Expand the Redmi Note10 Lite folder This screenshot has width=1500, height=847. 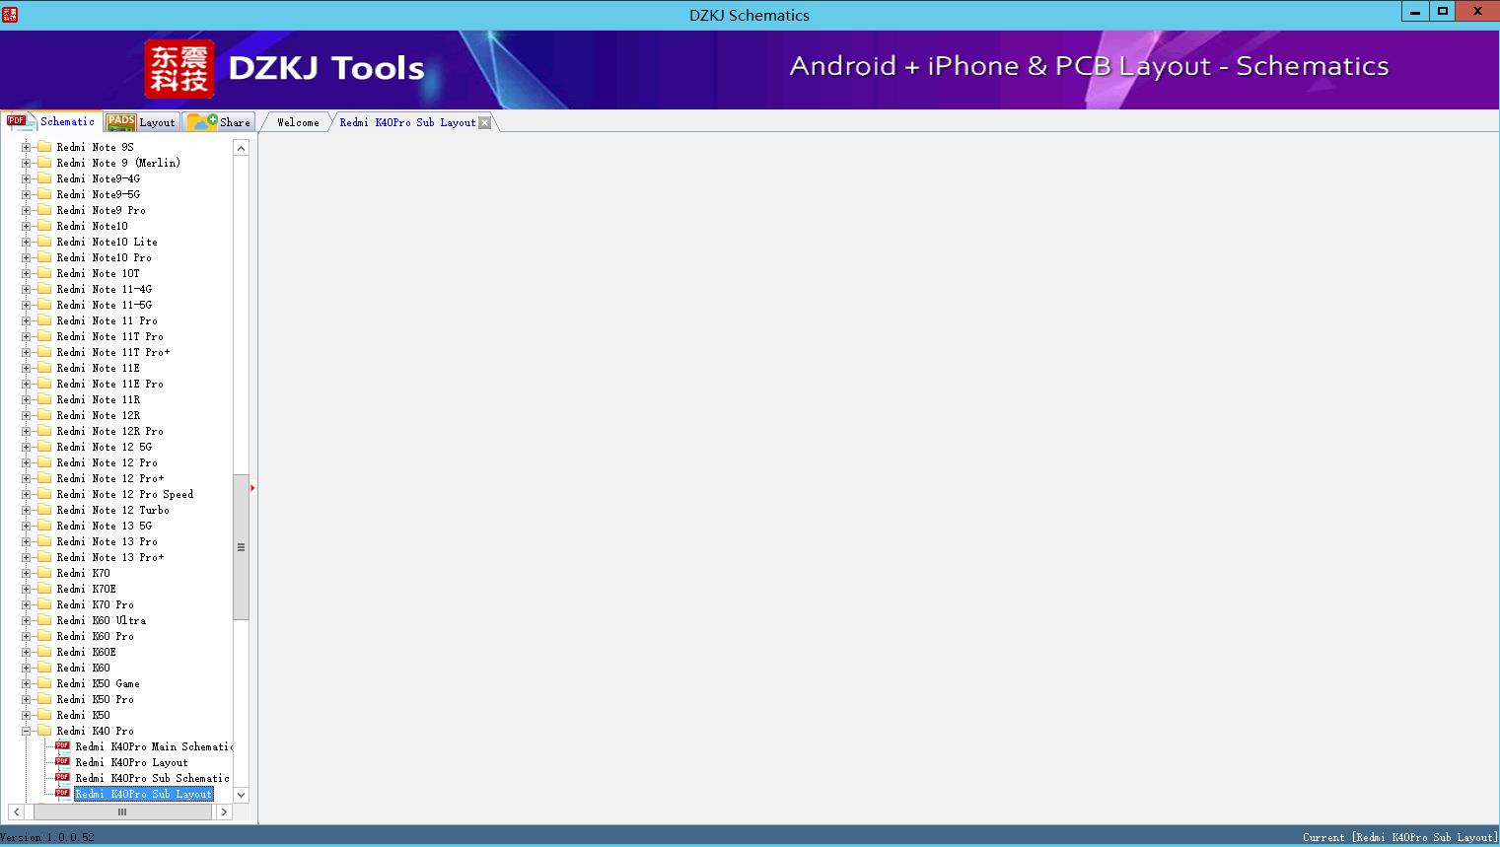click(27, 242)
